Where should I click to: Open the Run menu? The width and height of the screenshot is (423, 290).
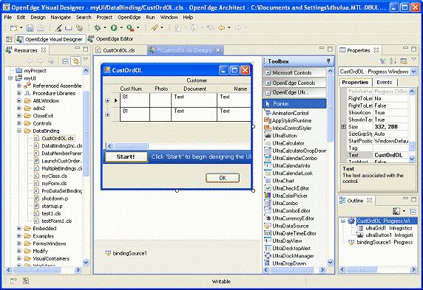tap(150, 17)
